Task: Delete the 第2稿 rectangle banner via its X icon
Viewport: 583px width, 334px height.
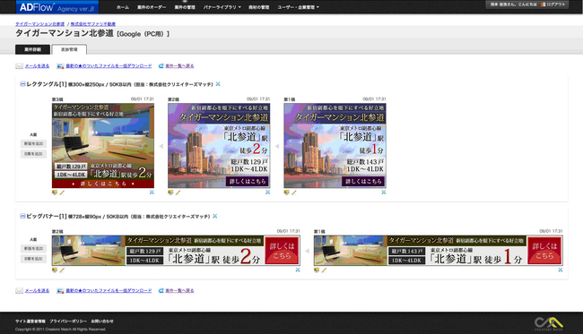Action: [267, 193]
